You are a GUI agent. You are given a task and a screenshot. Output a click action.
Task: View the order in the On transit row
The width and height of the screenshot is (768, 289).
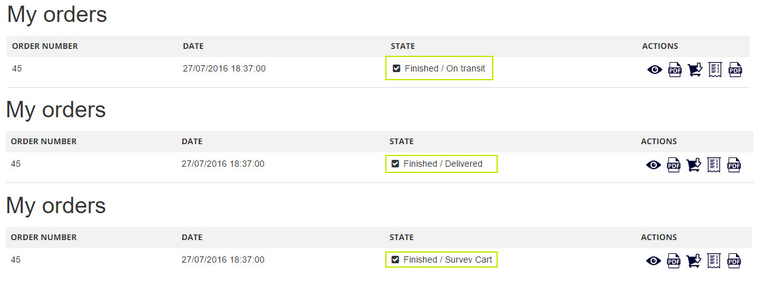coord(655,70)
